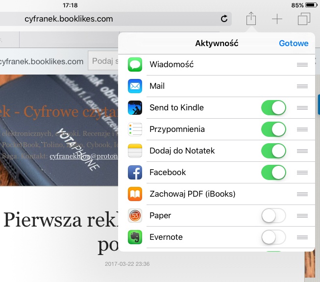
Task: Tap the Facebook app icon
Action: (135, 172)
